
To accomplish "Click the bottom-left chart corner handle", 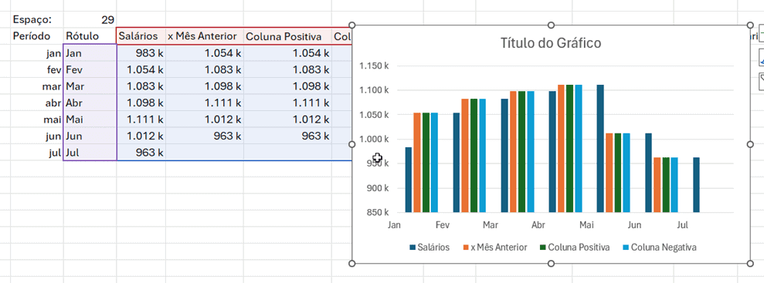I will [x=352, y=263].
